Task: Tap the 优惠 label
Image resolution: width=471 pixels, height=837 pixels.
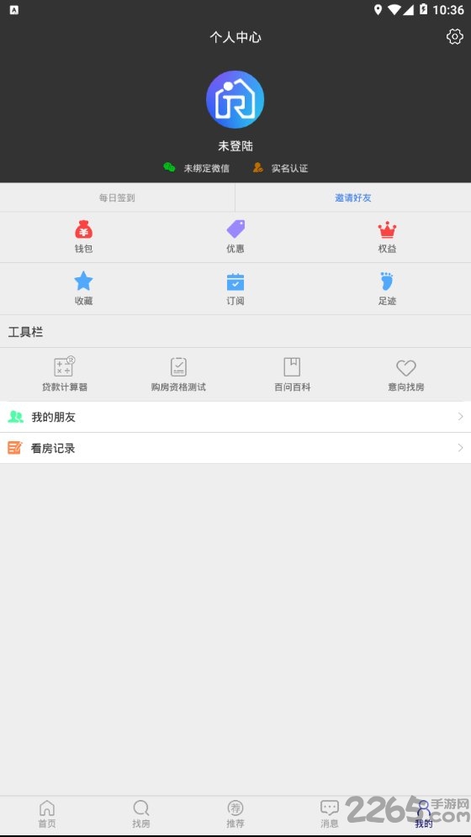Action: [235, 248]
